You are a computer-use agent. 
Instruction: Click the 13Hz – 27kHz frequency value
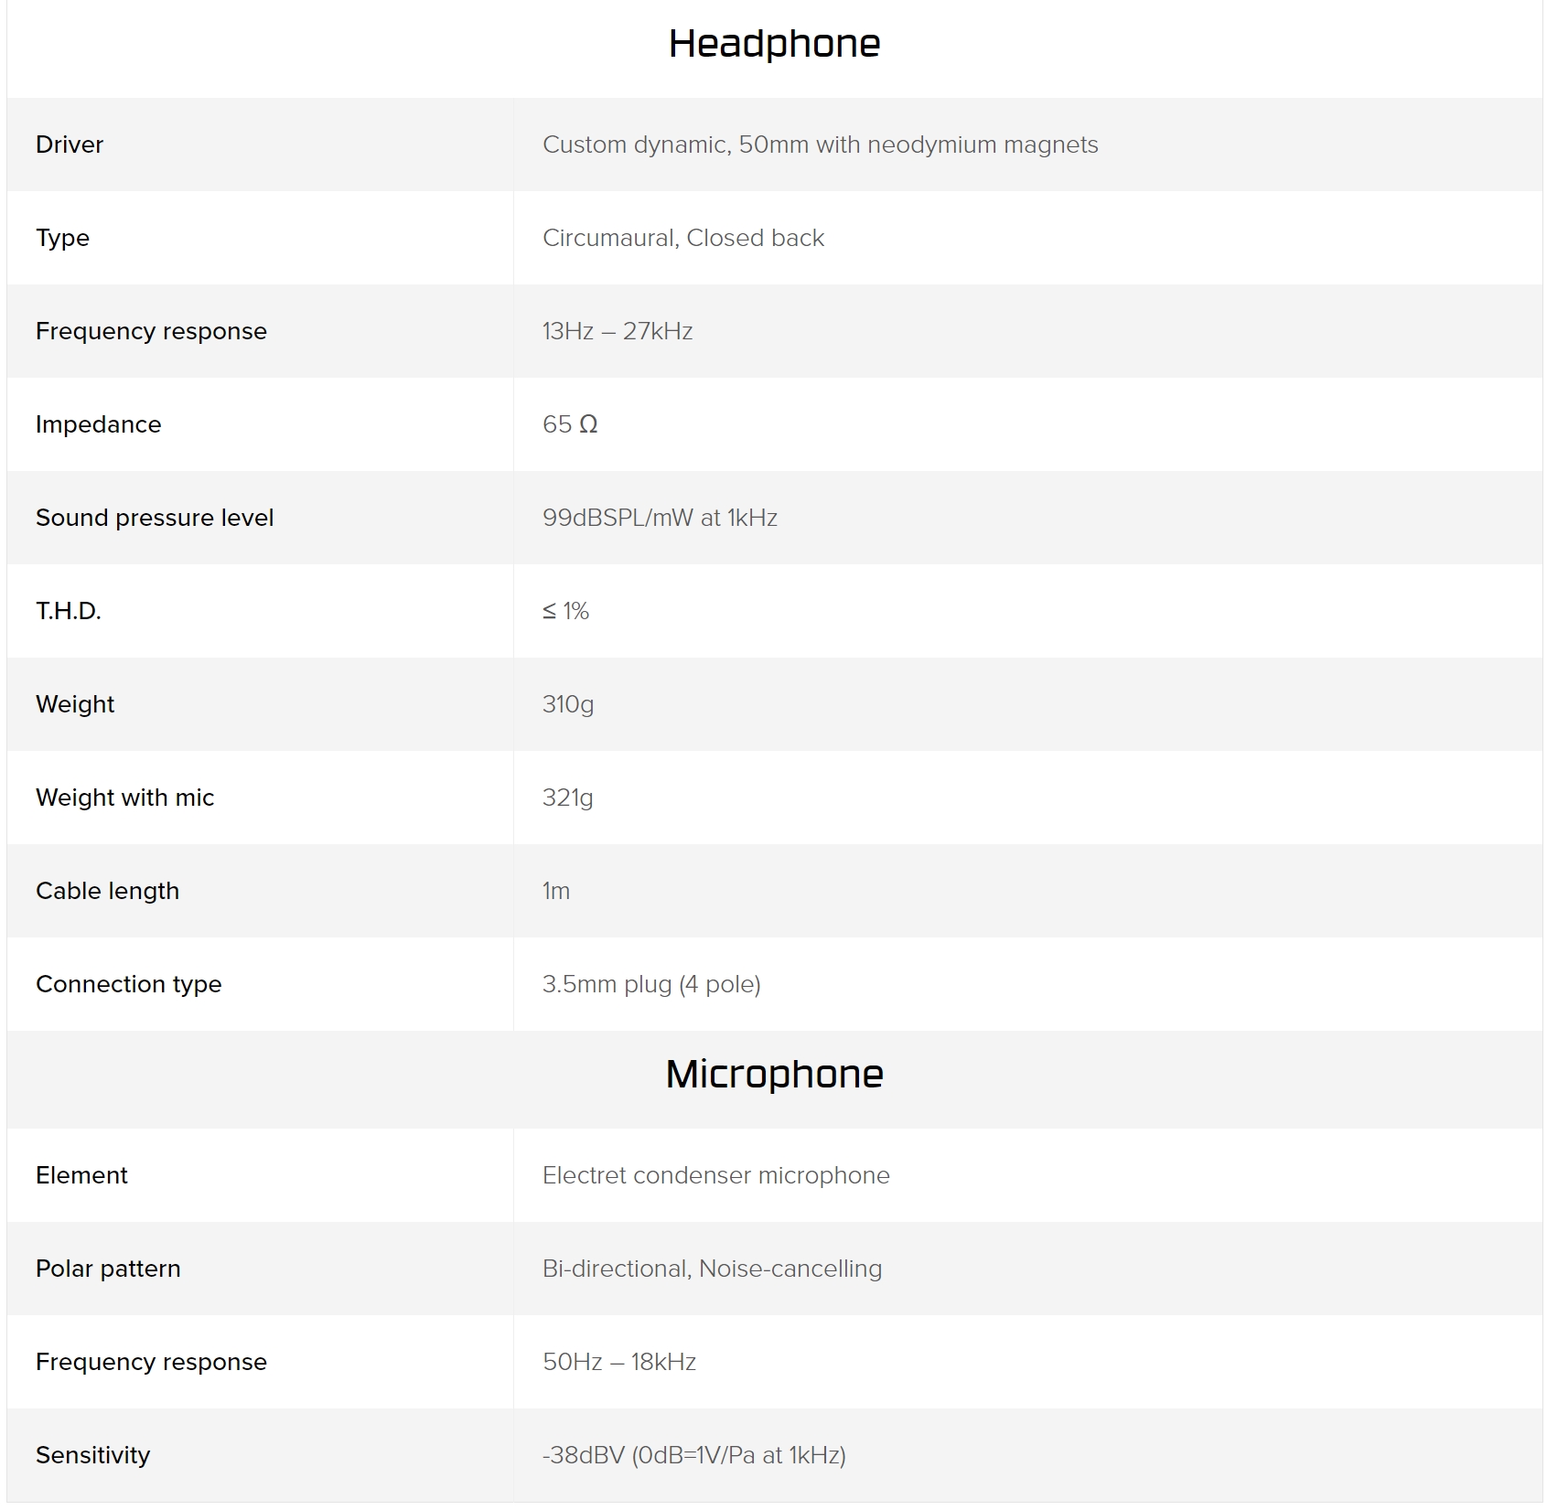(618, 331)
